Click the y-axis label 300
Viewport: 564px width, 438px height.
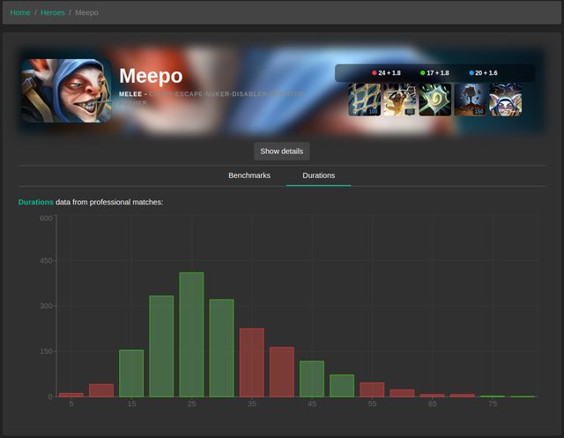(46, 306)
